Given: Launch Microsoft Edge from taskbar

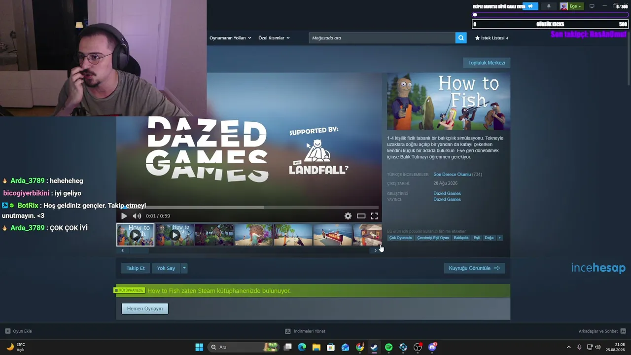Looking at the screenshot, I should point(302,347).
